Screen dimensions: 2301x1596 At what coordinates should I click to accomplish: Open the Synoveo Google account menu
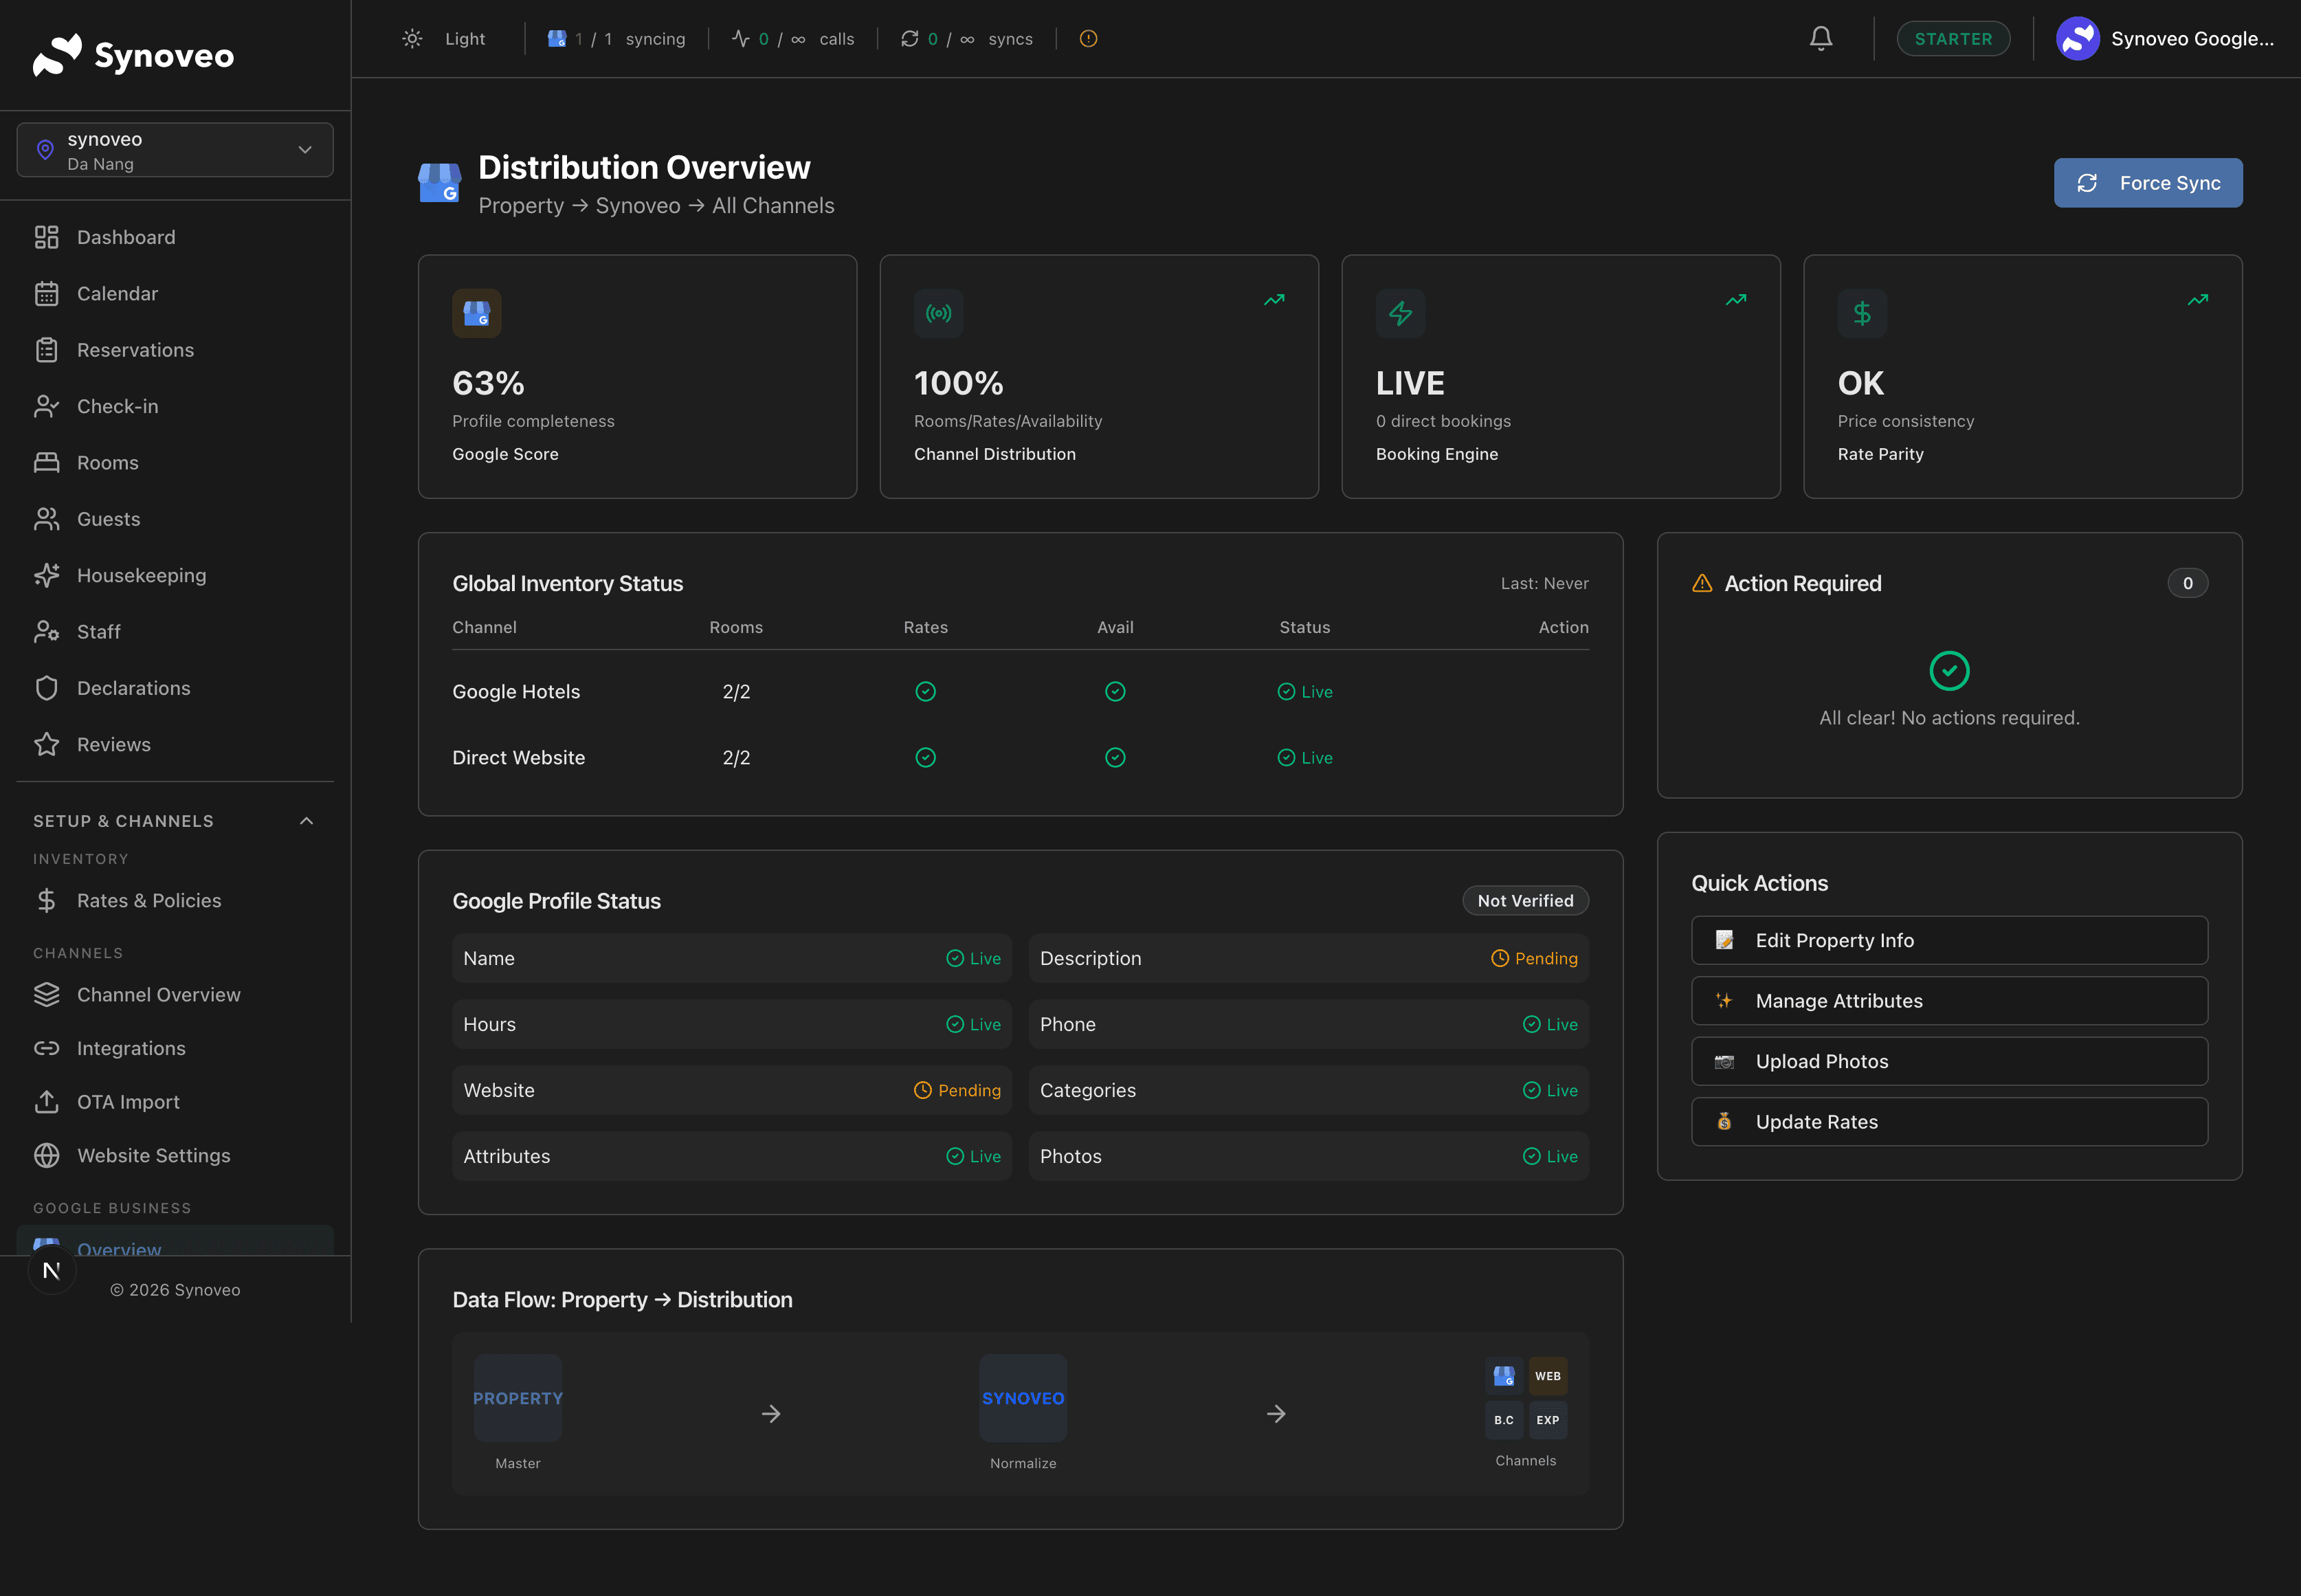pos(2164,39)
